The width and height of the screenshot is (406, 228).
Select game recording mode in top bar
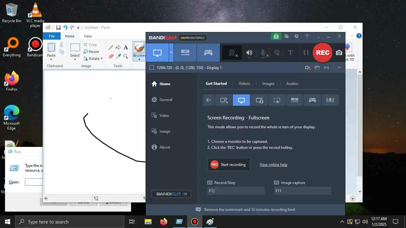[x=208, y=53]
